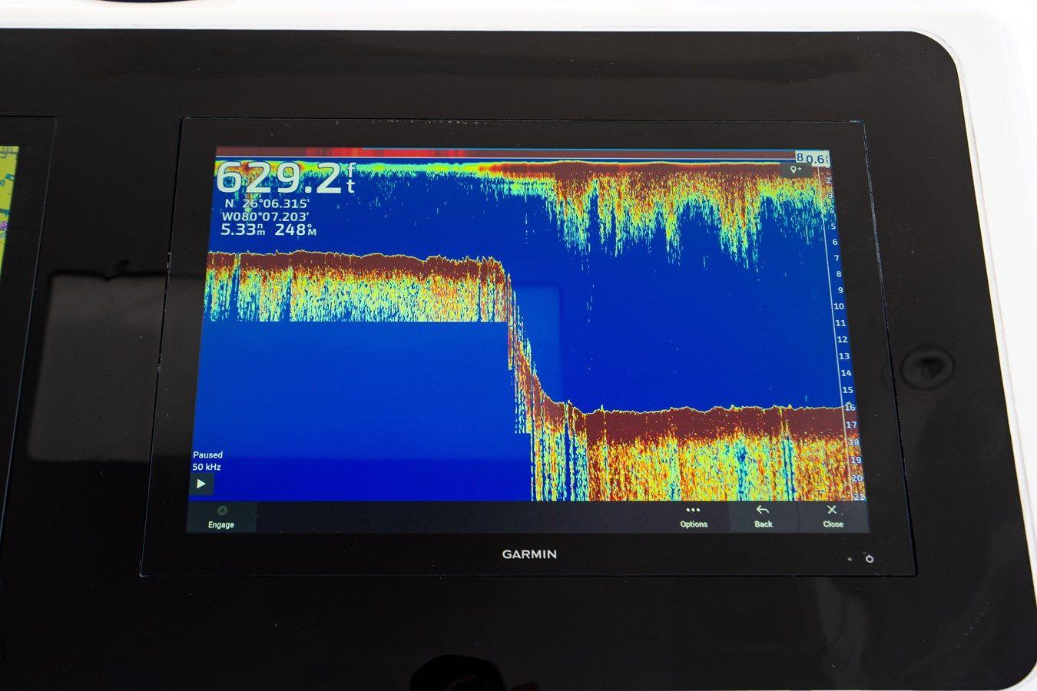Screen dimensions: 1037x691
Task: Select the W080°07.203' longitude readout
Action: 265,217
